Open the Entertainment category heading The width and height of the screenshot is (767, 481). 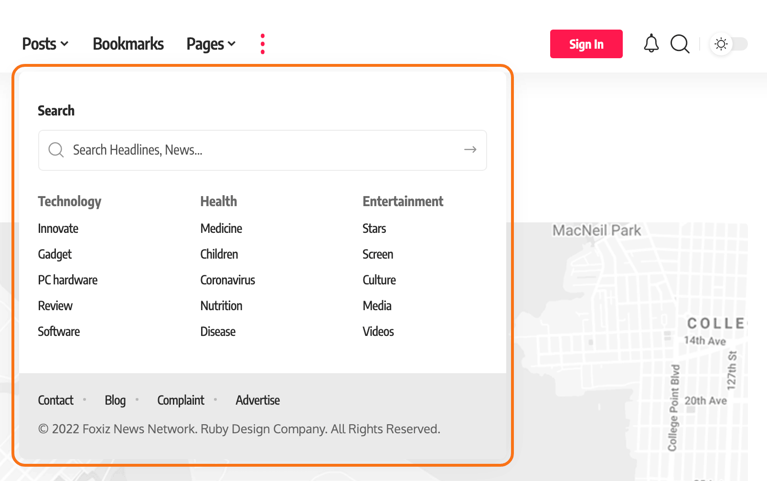[403, 201]
